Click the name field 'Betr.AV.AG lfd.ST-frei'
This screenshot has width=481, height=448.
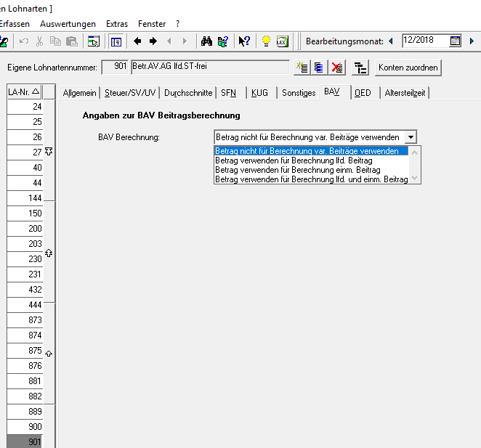click(x=210, y=67)
